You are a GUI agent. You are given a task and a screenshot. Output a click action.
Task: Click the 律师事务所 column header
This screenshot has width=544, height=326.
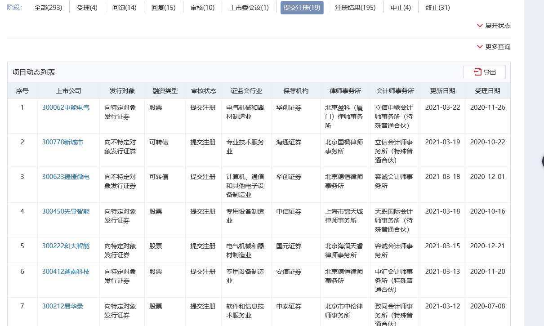coord(345,91)
